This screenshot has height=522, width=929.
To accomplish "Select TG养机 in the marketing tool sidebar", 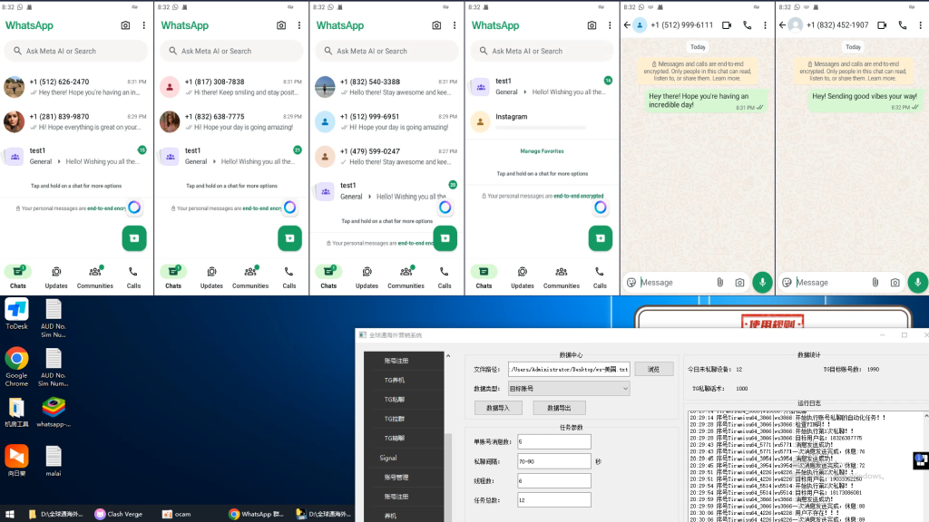I will coord(395,380).
